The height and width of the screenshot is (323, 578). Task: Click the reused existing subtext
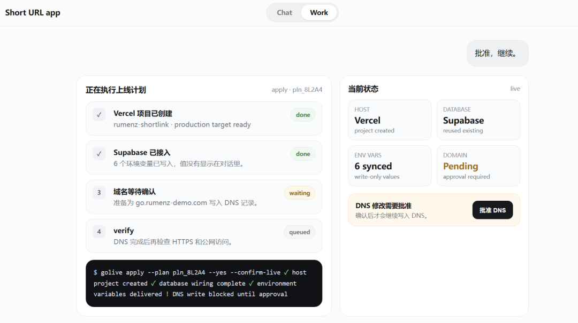(x=462, y=131)
